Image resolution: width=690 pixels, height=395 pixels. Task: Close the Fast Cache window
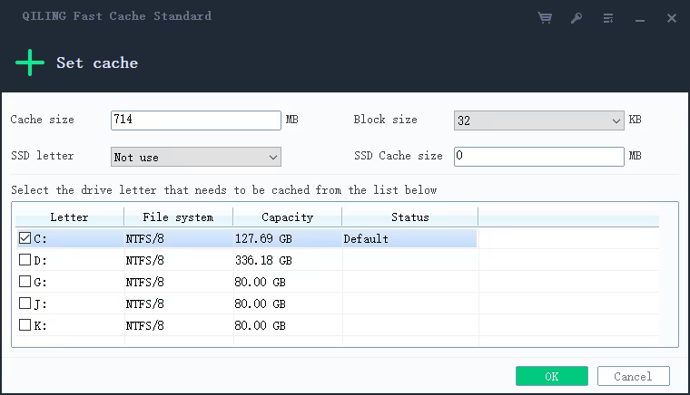point(672,17)
